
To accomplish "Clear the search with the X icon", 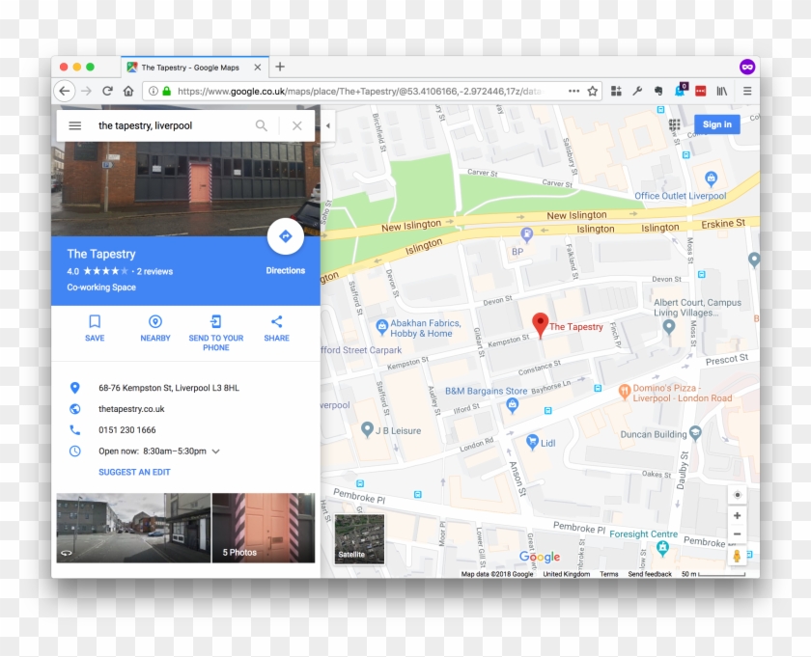I will 296,125.
